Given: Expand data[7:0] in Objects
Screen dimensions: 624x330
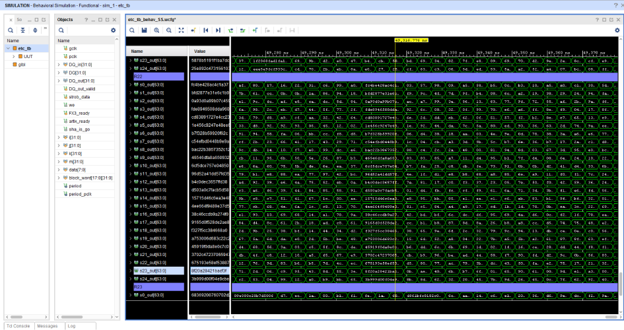Looking at the screenshot, I should pyautogui.click(x=59, y=170).
